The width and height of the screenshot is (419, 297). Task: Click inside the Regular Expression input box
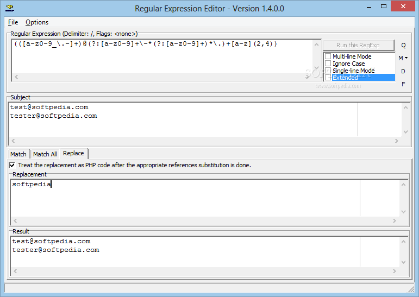tap(162, 56)
